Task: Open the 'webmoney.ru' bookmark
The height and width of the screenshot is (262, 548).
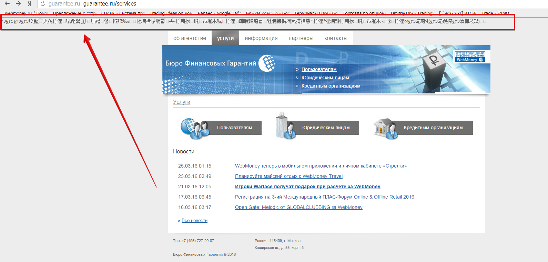Action: 26,13
